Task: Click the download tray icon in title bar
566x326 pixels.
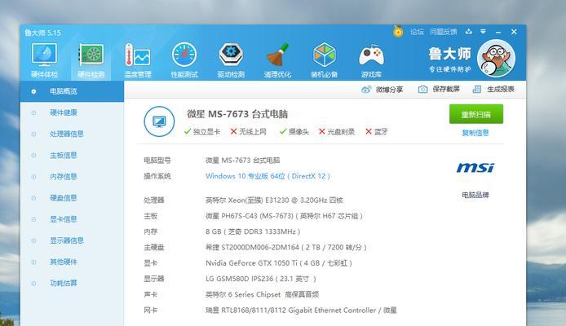Action: (468, 31)
